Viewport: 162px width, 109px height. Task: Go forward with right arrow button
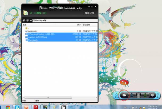(x=27, y=21)
